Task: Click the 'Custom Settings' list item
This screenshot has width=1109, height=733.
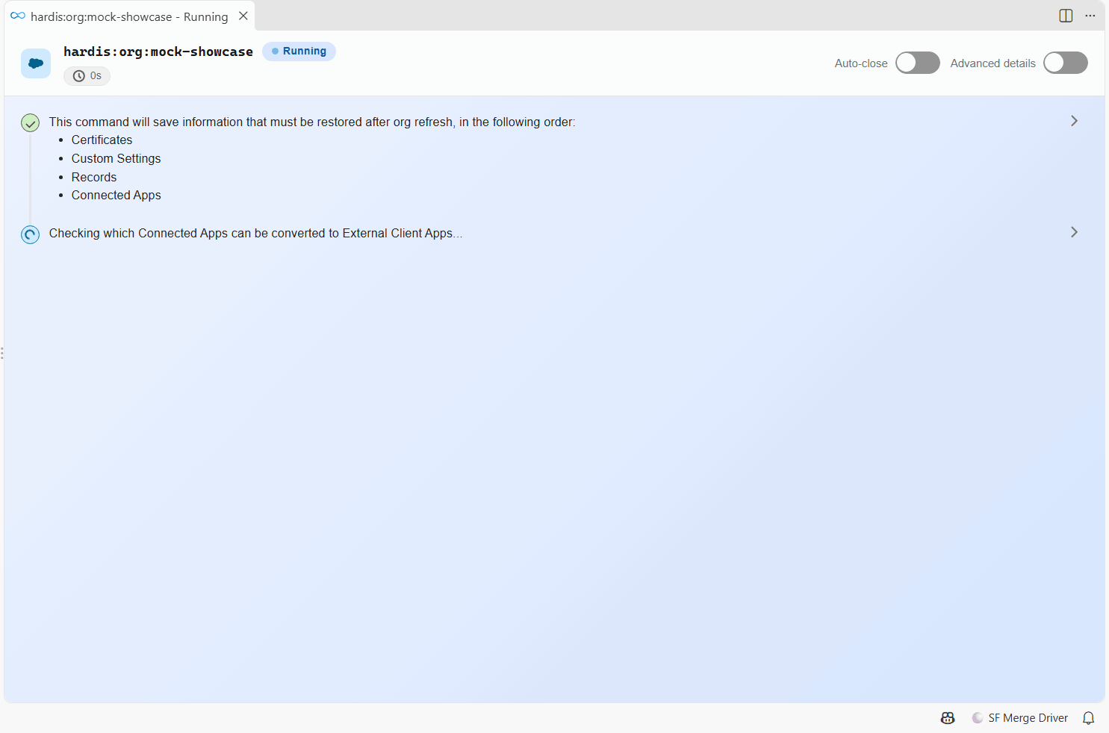Action: 116,159
